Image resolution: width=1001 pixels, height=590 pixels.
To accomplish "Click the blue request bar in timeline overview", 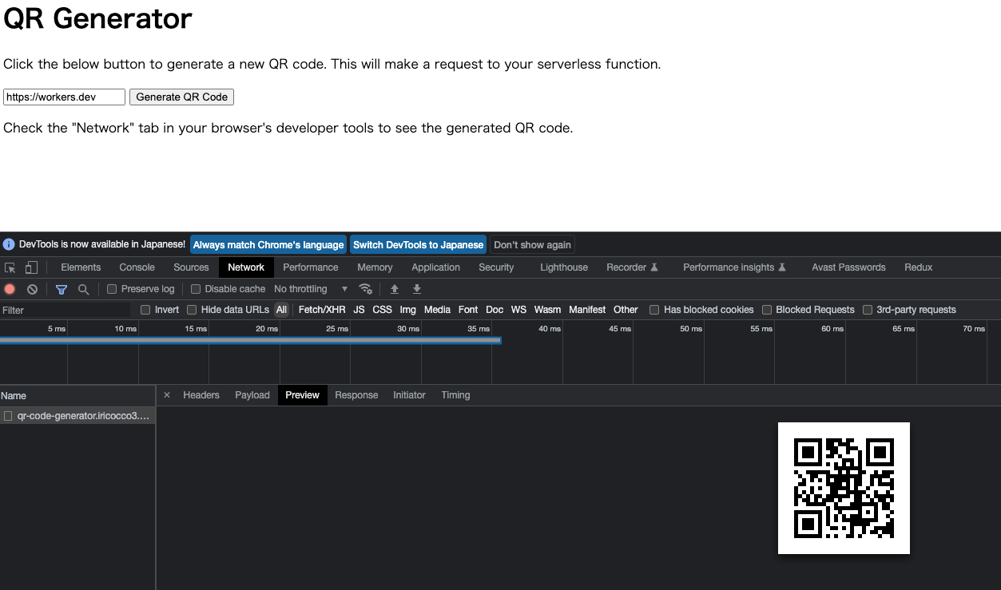I will coord(250,341).
